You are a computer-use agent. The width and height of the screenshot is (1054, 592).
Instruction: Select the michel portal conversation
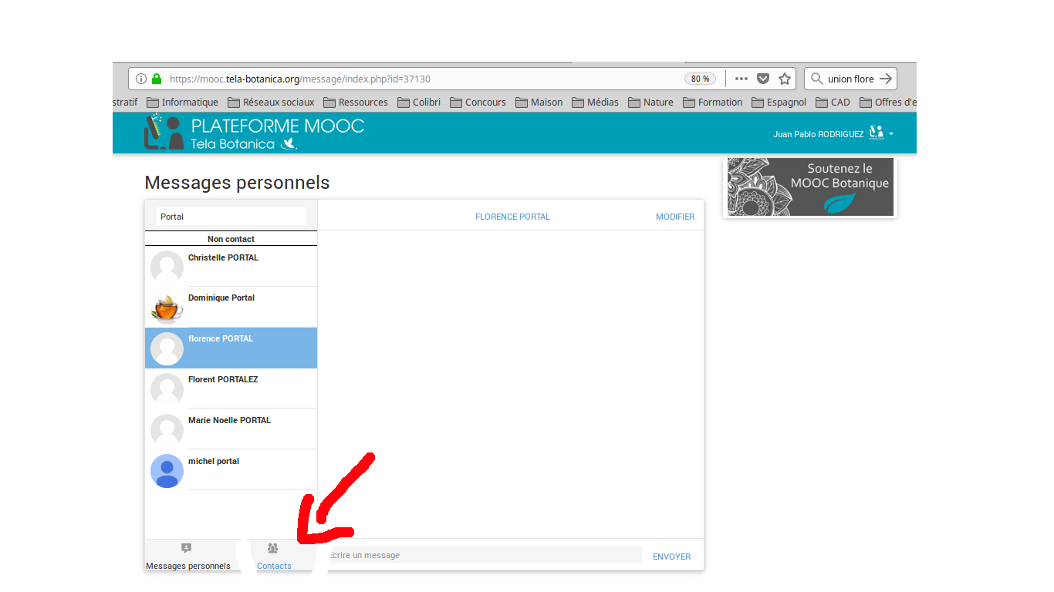tap(231, 469)
